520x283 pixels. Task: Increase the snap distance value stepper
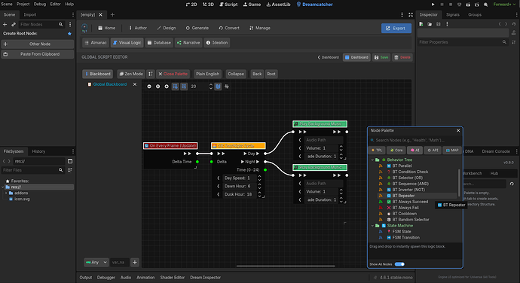tap(210, 85)
